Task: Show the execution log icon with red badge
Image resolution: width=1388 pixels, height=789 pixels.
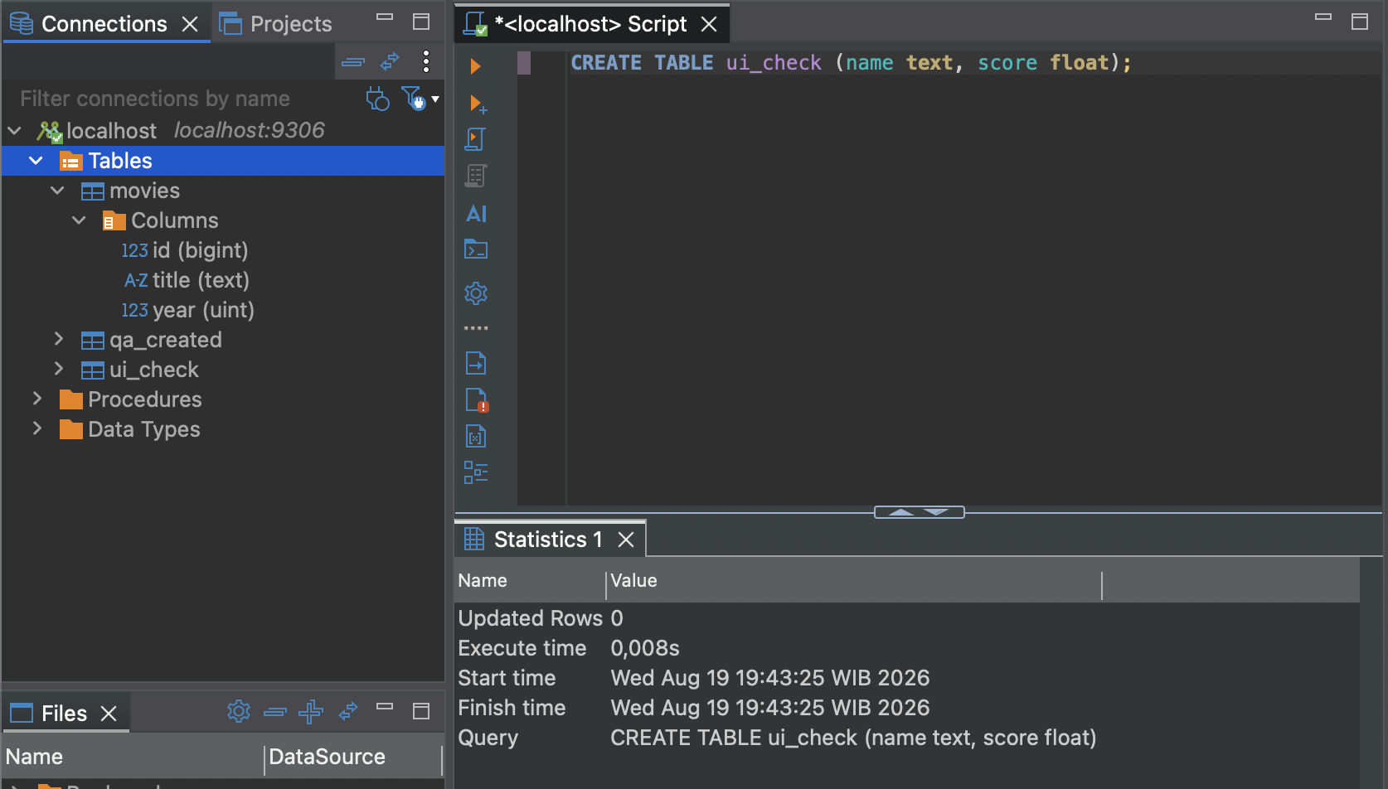Action: tap(477, 399)
